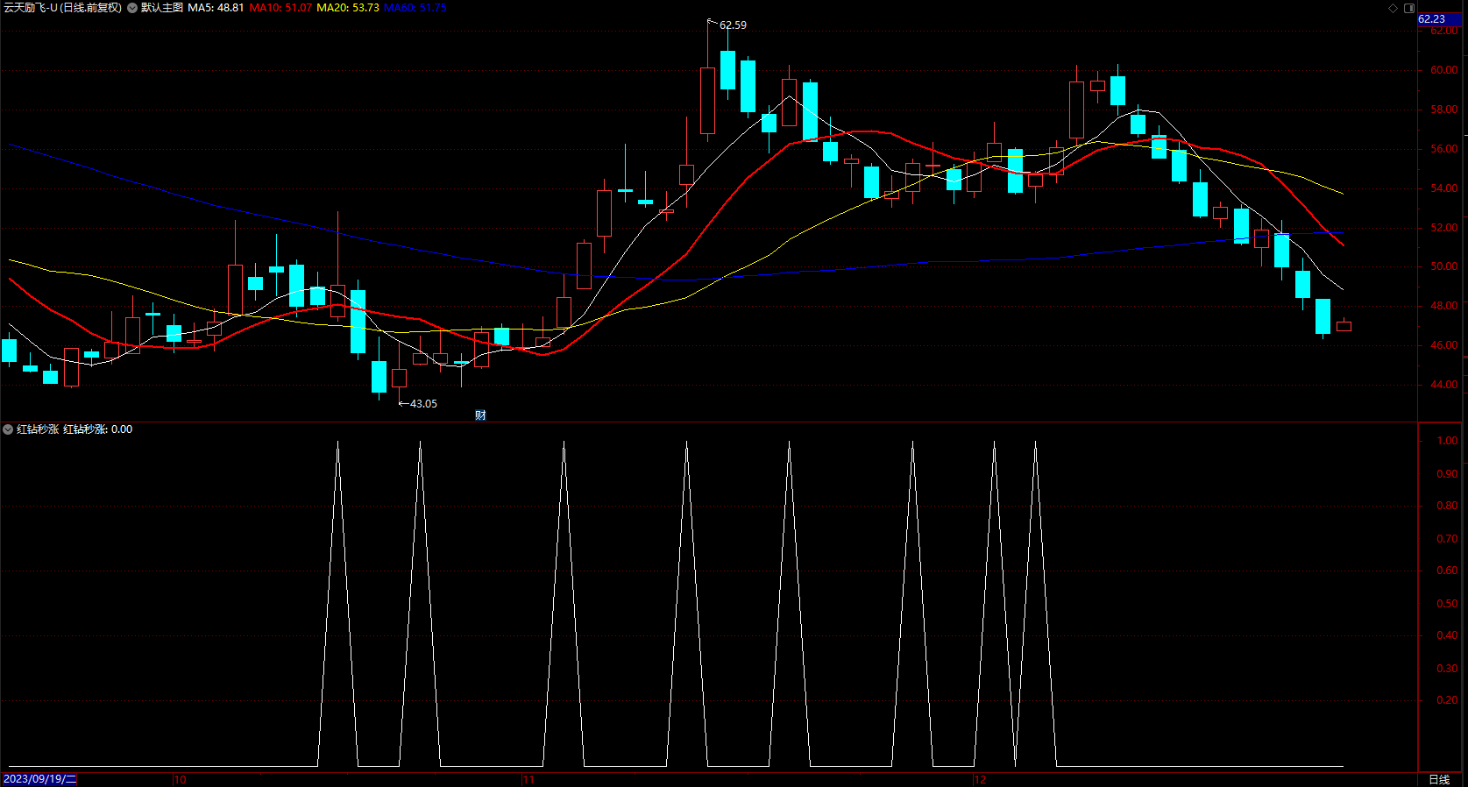Click the 43.05 low price annotation
The width and height of the screenshot is (1468, 787).
[x=423, y=404]
